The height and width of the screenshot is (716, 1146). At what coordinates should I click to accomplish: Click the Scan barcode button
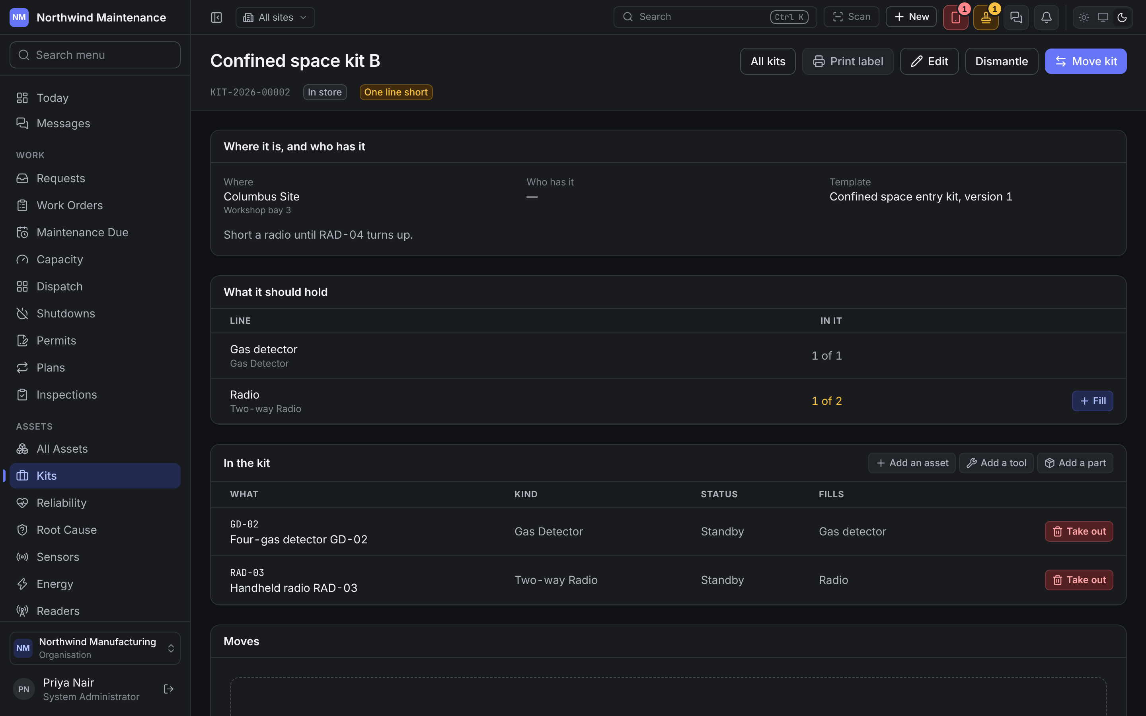[852, 17]
